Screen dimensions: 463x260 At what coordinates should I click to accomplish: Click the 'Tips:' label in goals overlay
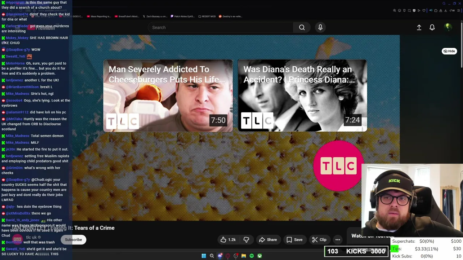397,249
